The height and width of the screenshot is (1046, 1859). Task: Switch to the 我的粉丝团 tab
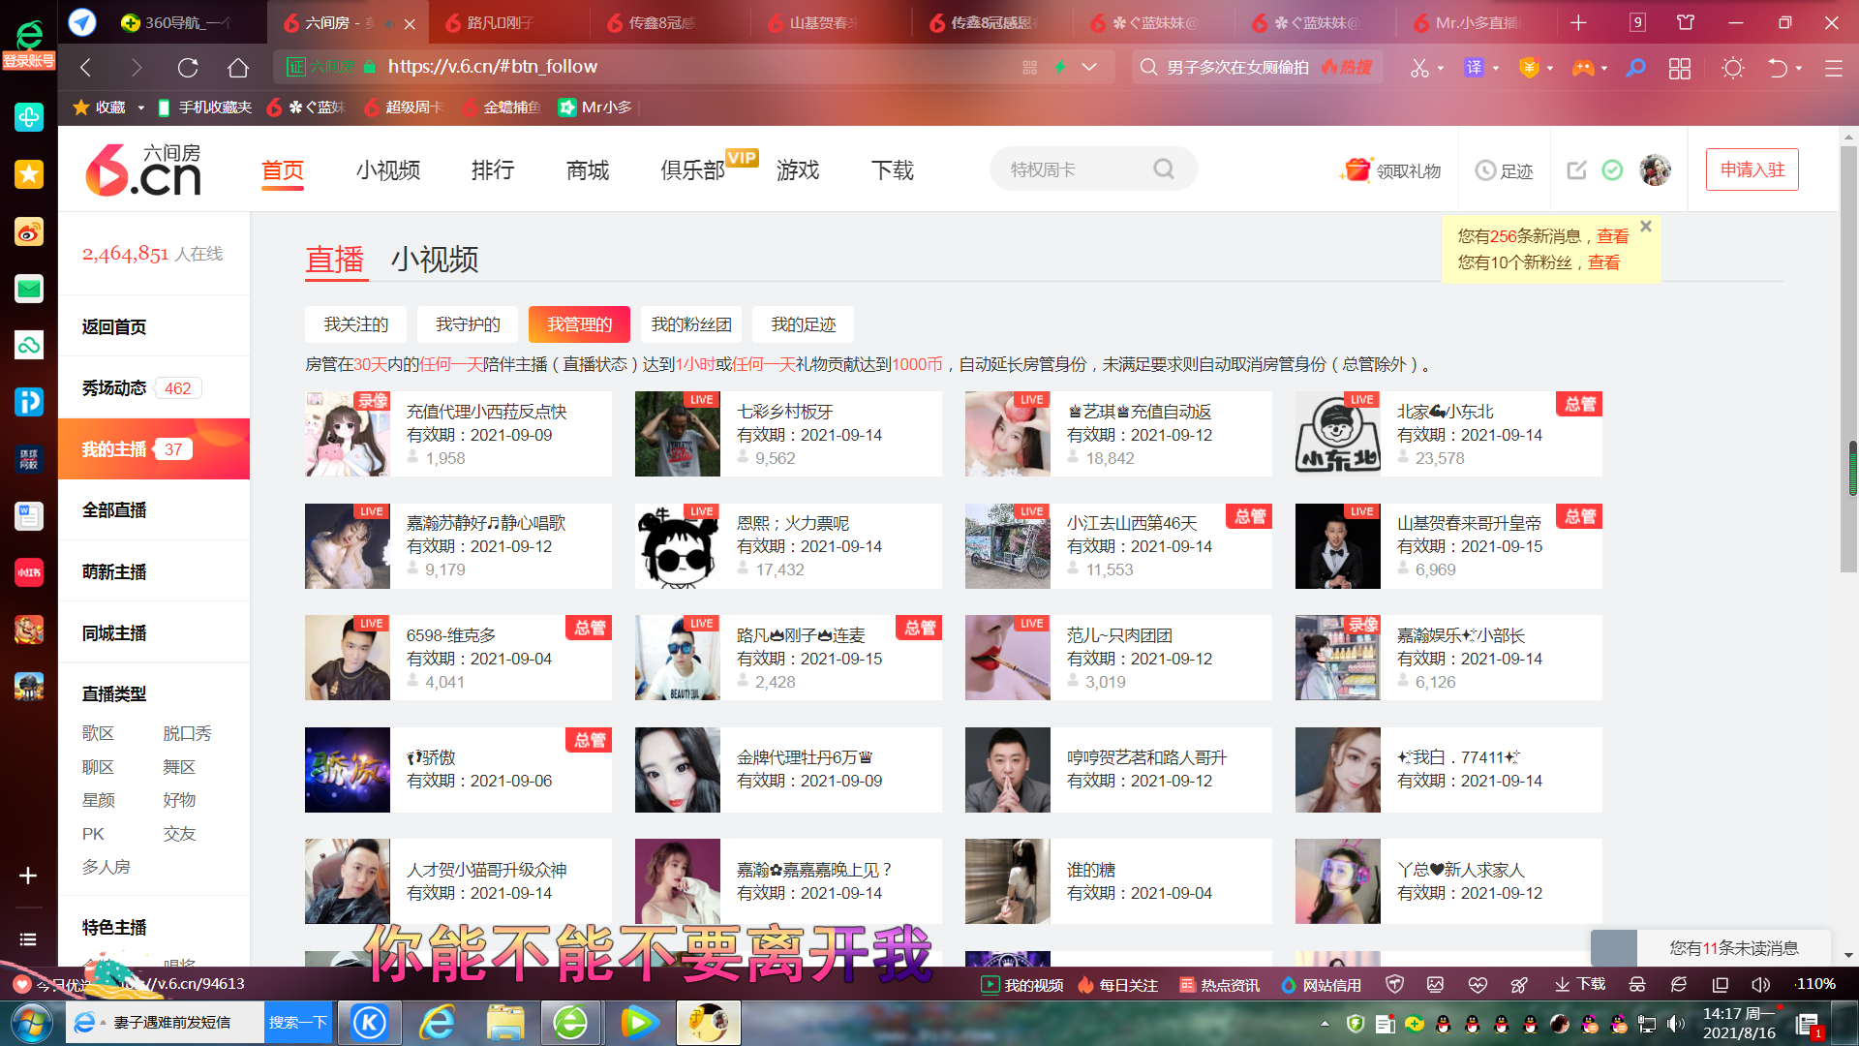tap(691, 324)
